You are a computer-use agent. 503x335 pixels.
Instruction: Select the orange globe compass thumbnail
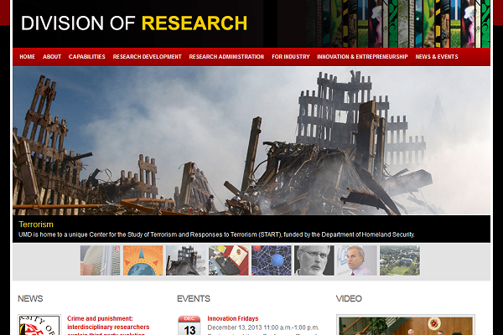pos(143,260)
